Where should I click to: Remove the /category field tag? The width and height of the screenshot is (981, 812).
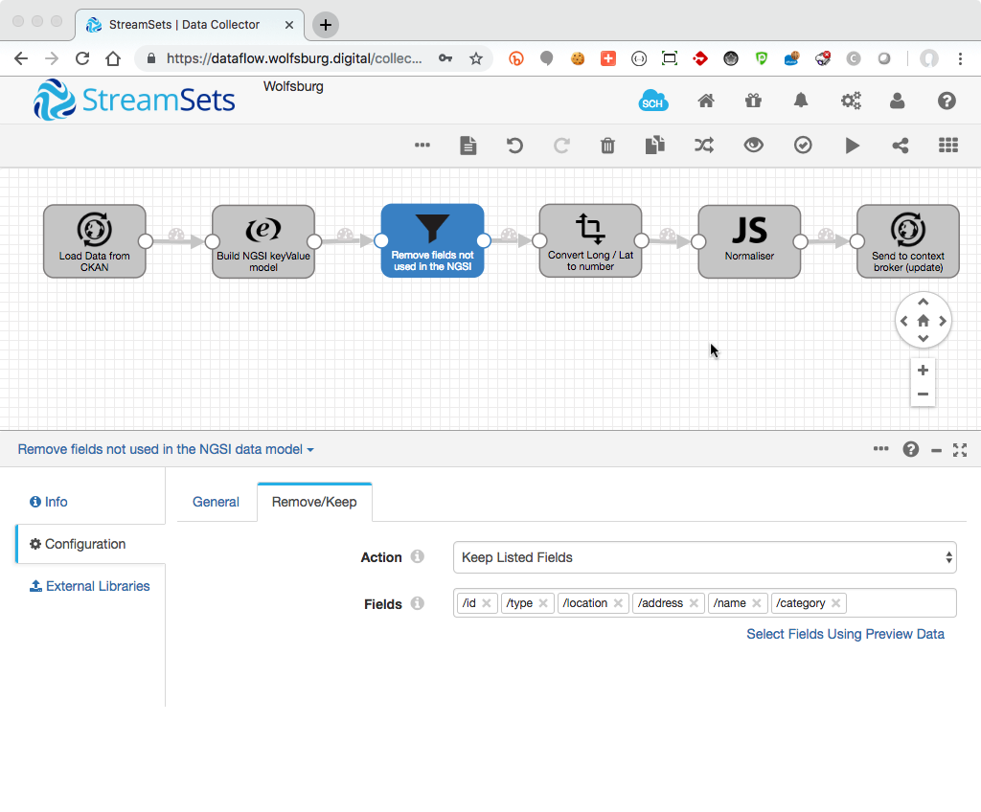836,603
